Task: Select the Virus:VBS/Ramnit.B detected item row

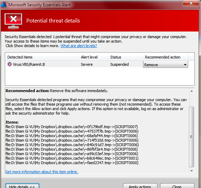Action: point(97,64)
